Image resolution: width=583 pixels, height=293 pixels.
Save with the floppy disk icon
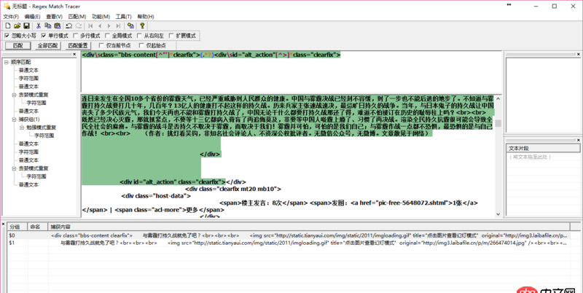click(26, 26)
